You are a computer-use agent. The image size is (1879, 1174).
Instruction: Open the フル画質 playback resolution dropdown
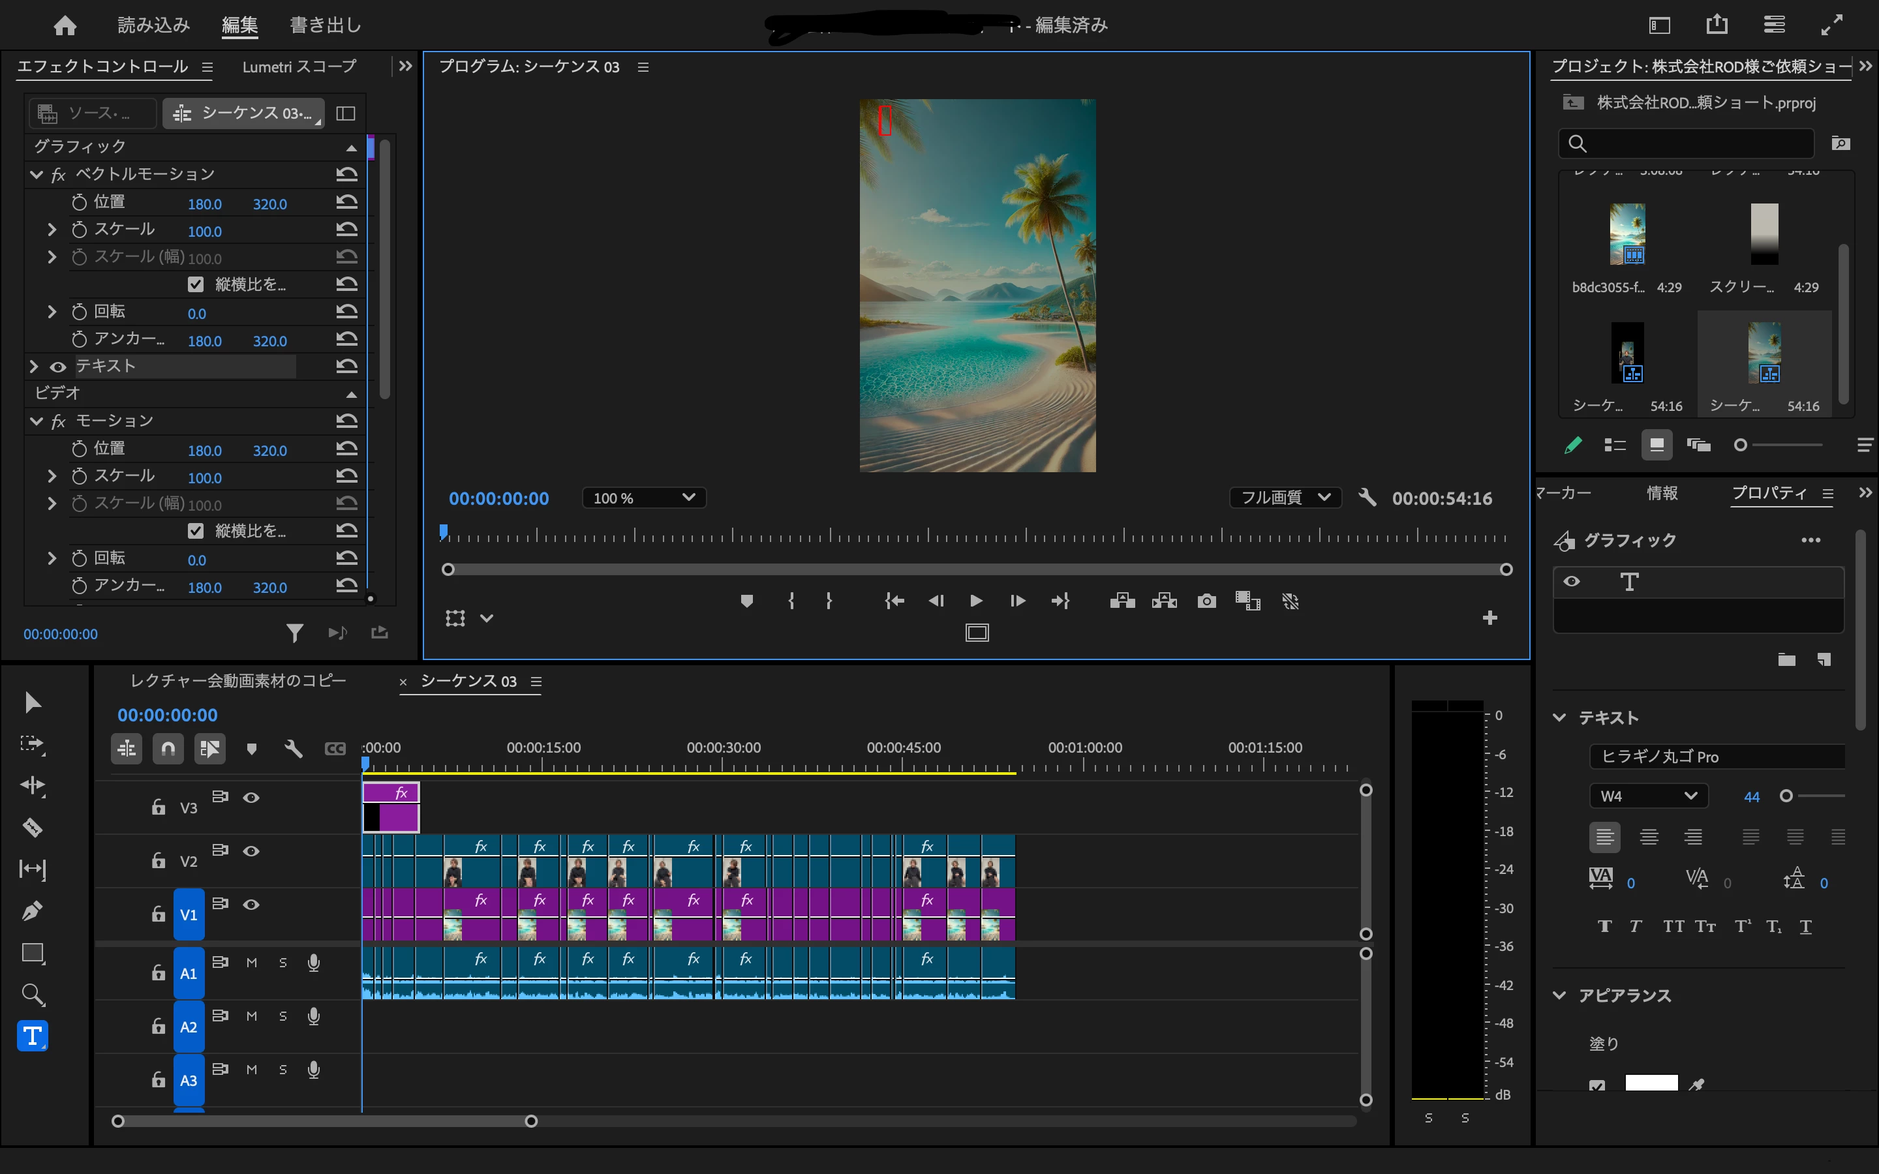[x=1285, y=498]
